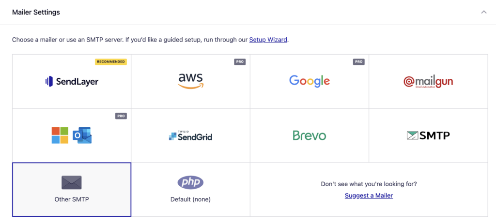Screen dimensions: 496x223
Task: Click the Mailer Settings heading
Action: [x=36, y=12]
